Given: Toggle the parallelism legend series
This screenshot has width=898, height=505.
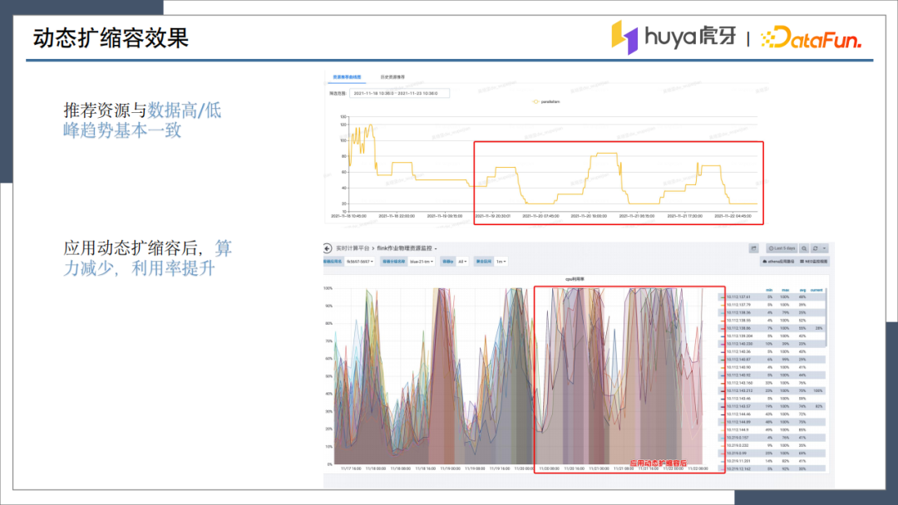Looking at the screenshot, I should coord(545,102).
